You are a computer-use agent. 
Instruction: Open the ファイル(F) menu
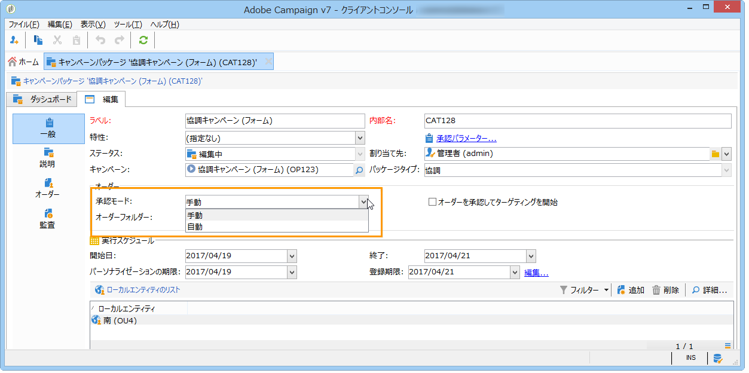[23, 25]
